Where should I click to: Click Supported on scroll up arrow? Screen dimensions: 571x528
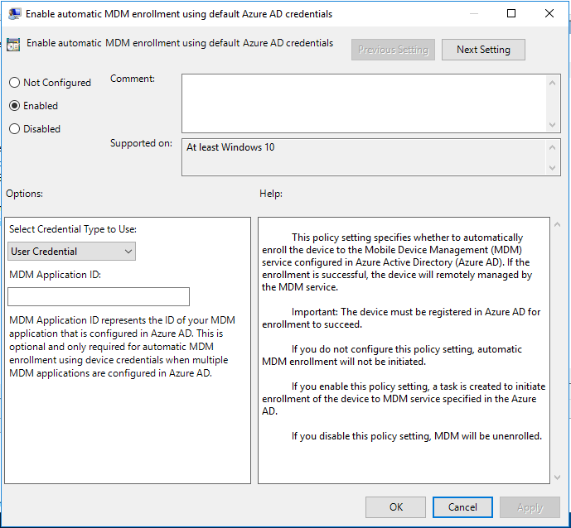pos(552,147)
